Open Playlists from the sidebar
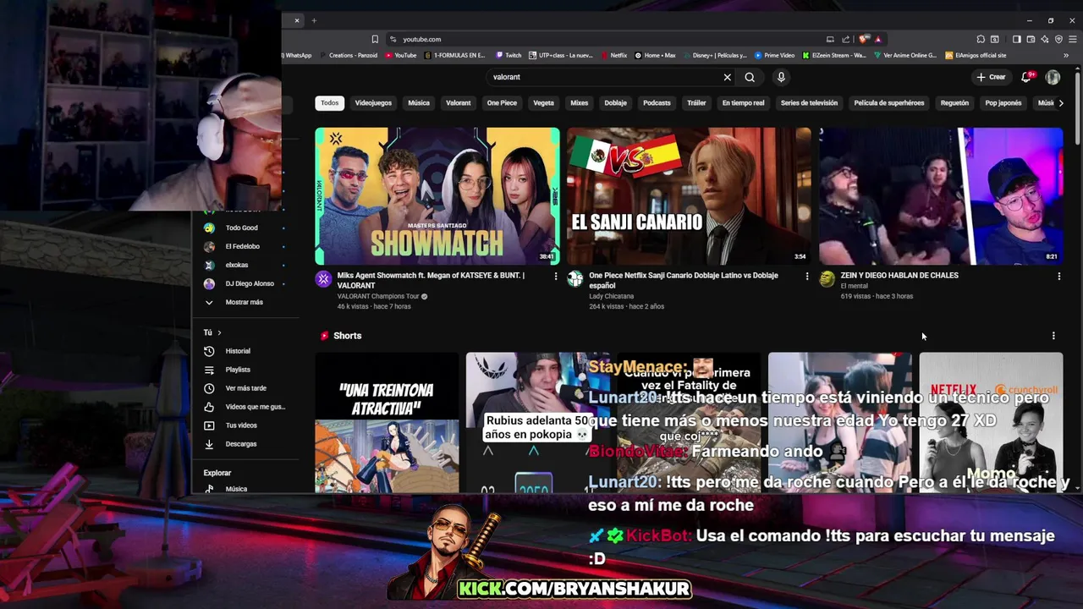Viewport: 1083px width, 609px height. click(238, 370)
